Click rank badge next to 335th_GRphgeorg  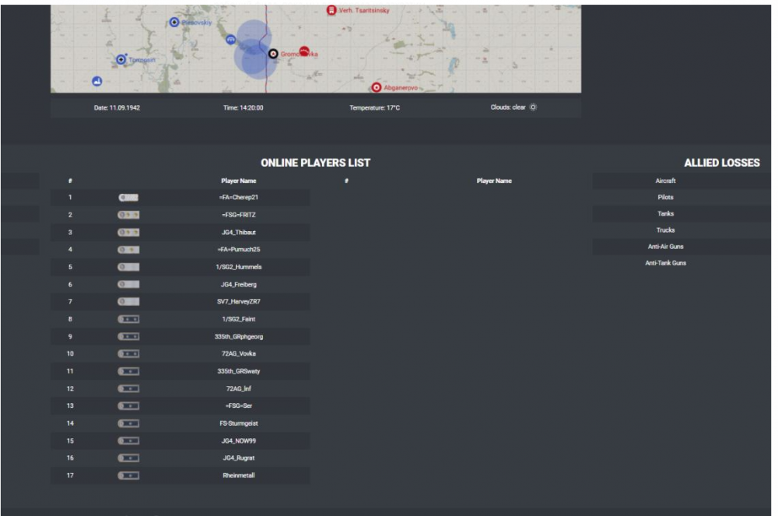pyautogui.click(x=128, y=336)
